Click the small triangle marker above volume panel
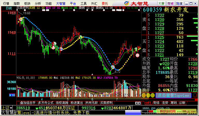 coord(92,74)
